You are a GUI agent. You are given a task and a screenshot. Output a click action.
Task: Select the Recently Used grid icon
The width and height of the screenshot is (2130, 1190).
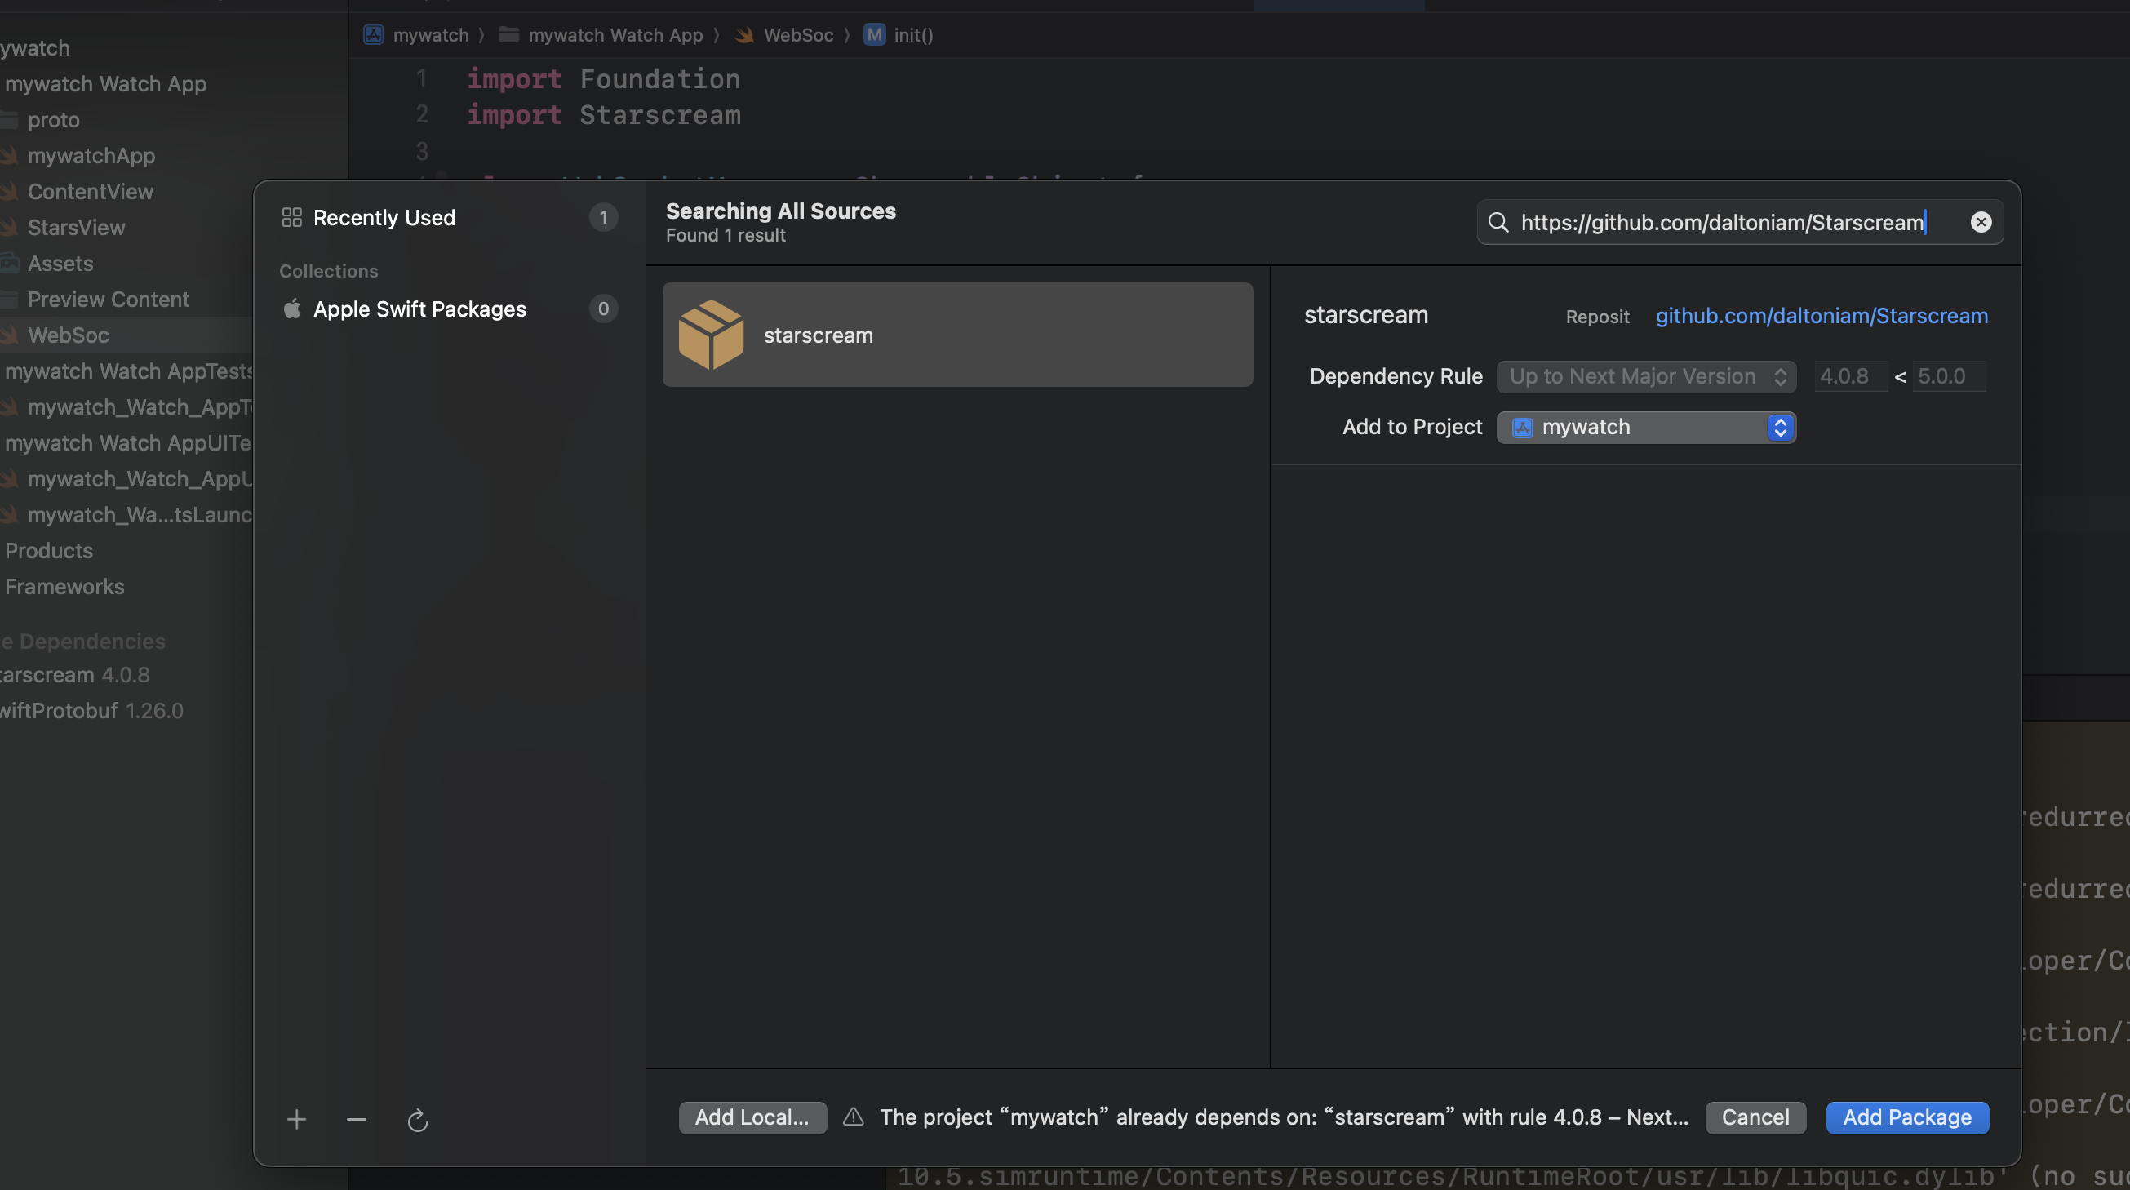tap(291, 216)
